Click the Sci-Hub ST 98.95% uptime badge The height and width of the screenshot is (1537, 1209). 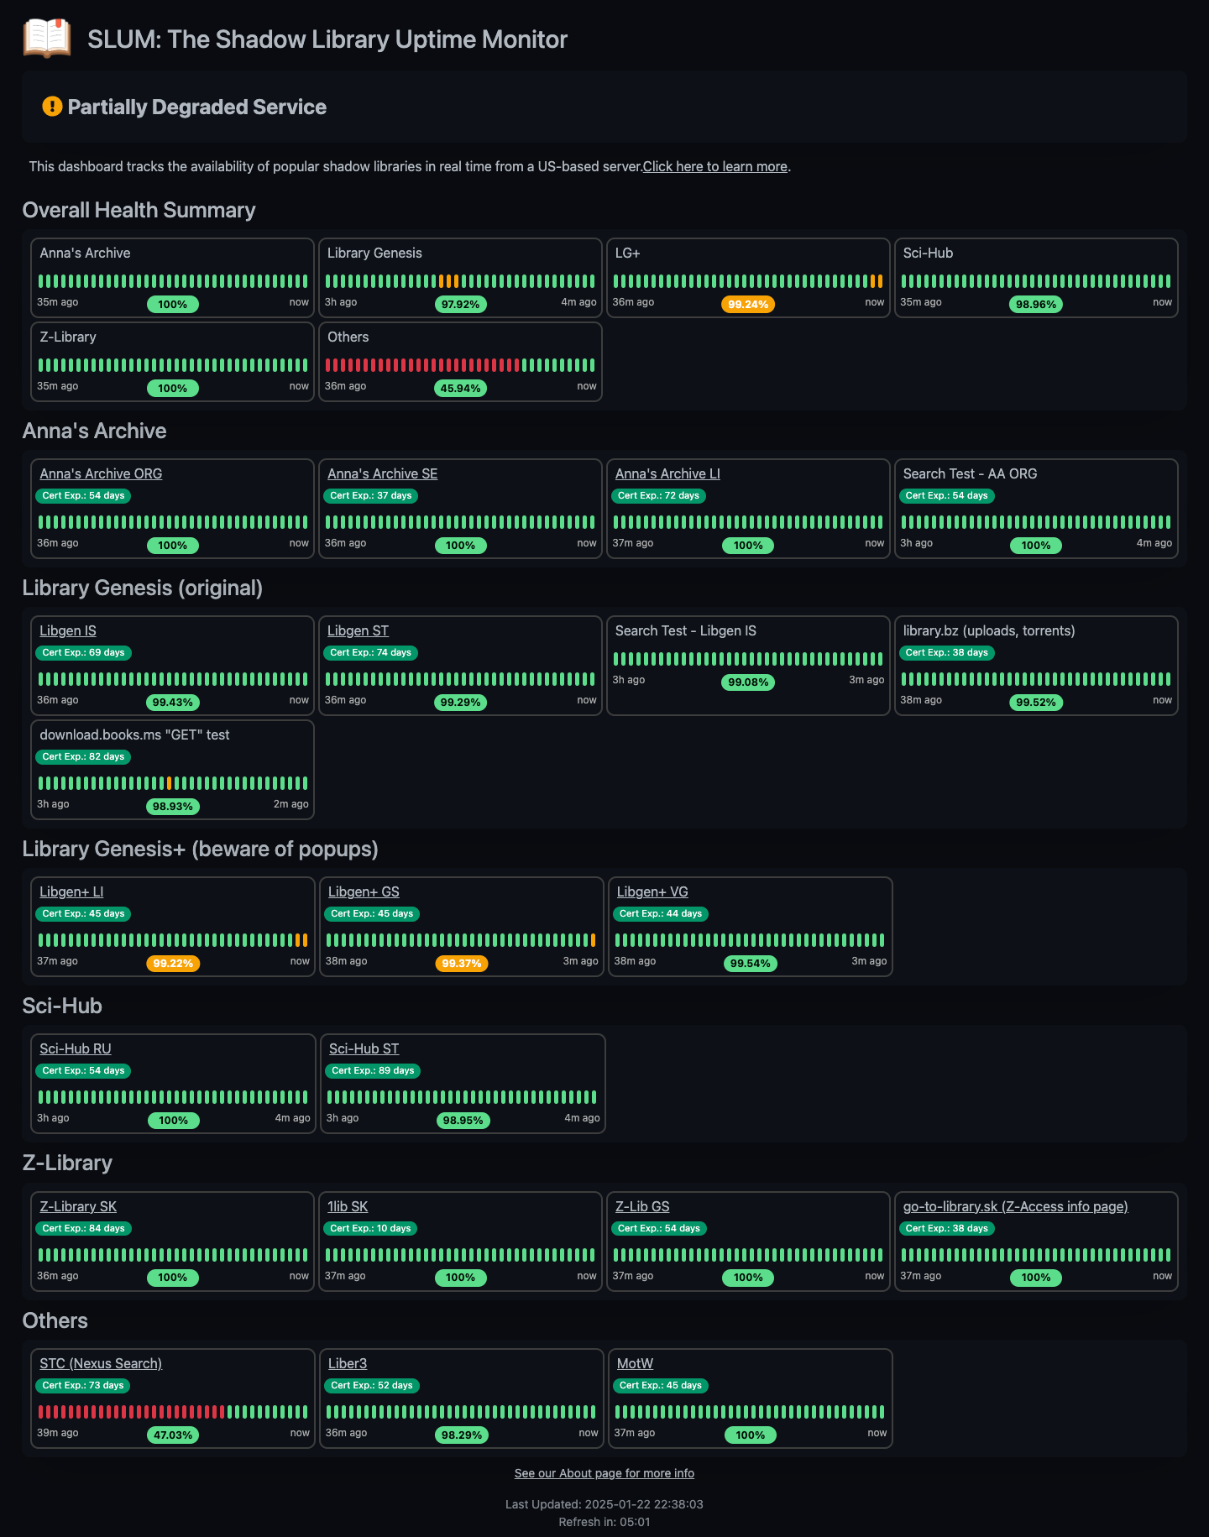tap(463, 1120)
